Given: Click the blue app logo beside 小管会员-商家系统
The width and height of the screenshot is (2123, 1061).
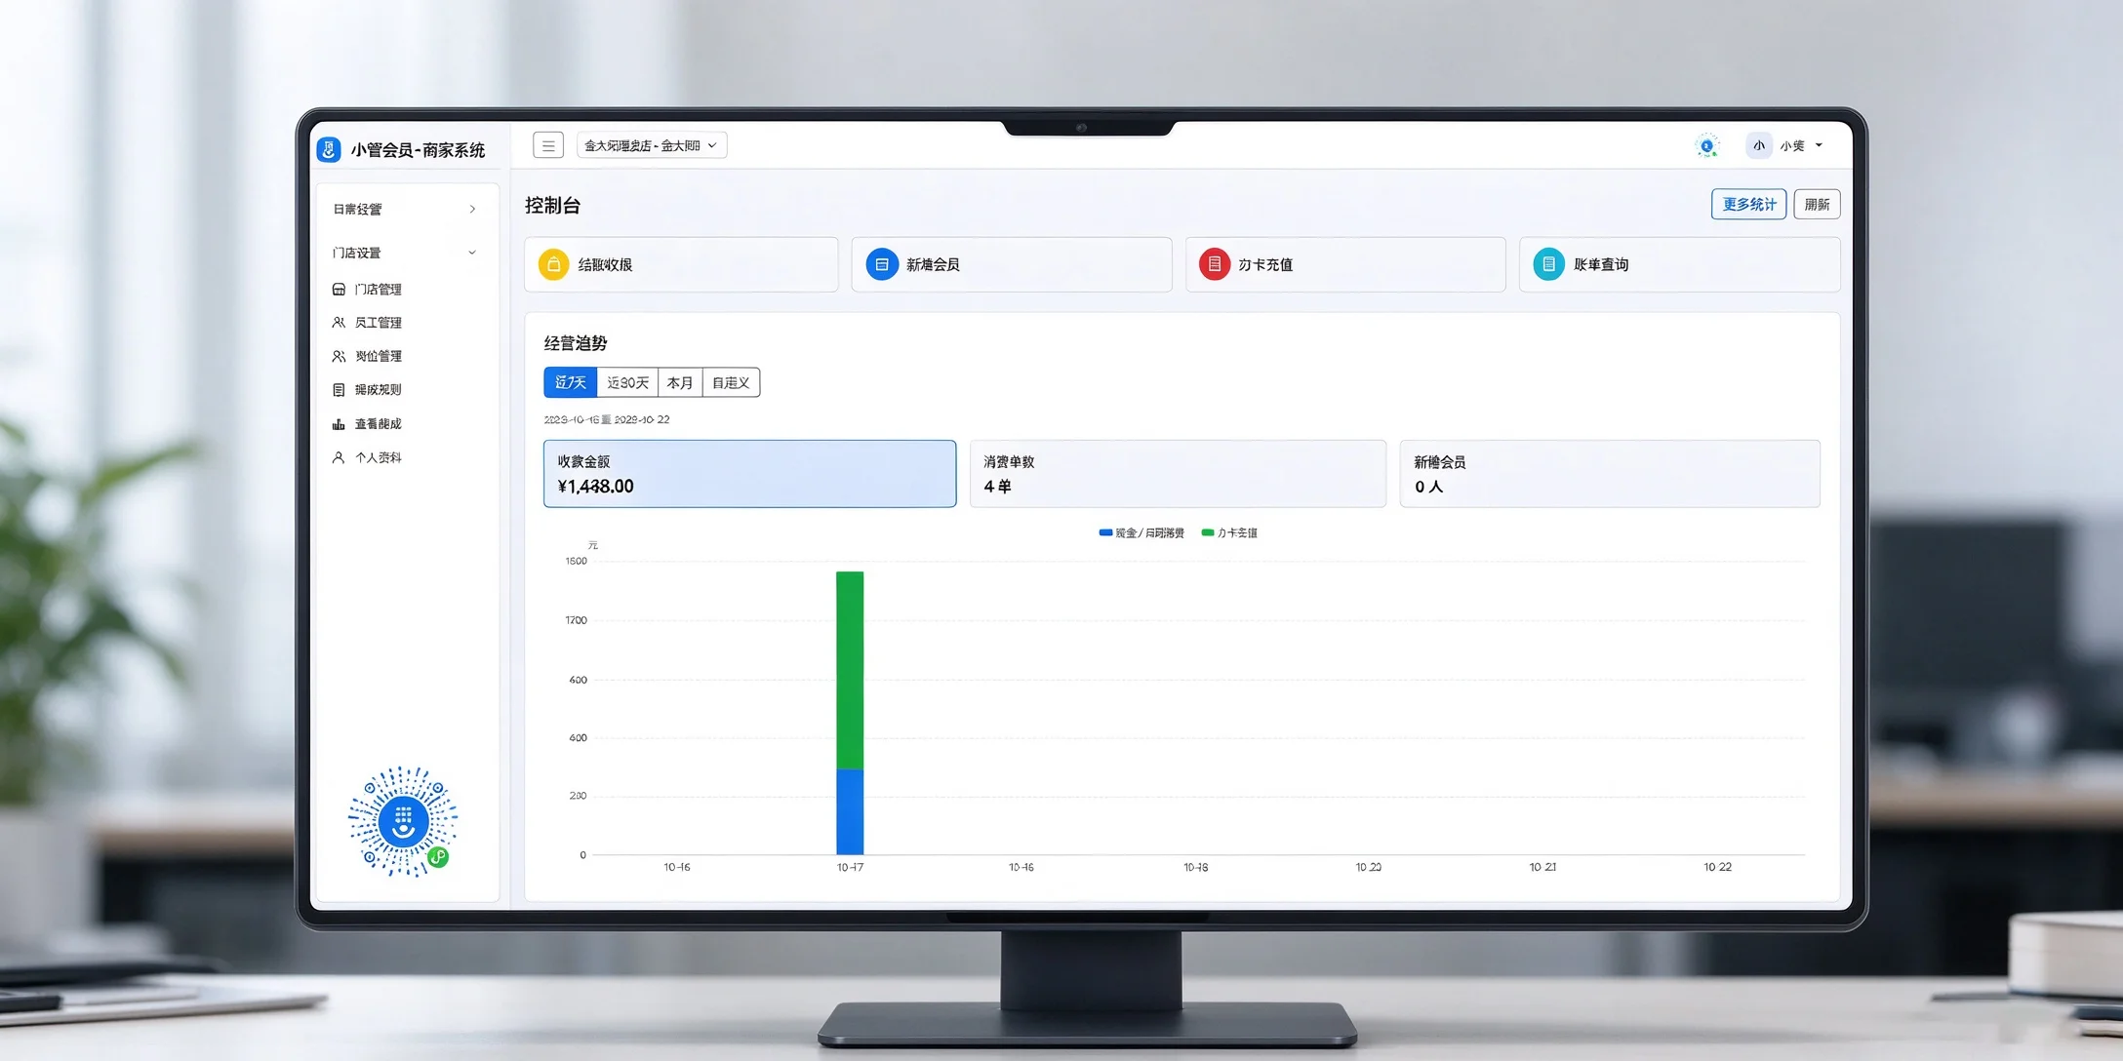Looking at the screenshot, I should 329,149.
